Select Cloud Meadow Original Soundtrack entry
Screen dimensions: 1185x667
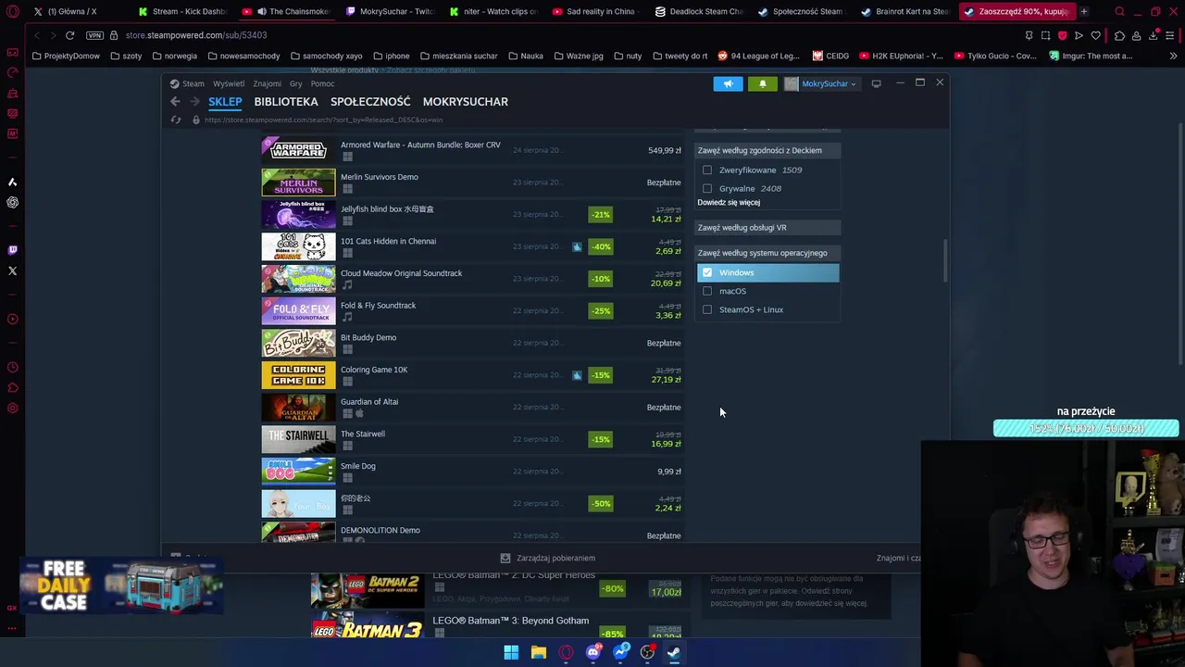(x=472, y=279)
